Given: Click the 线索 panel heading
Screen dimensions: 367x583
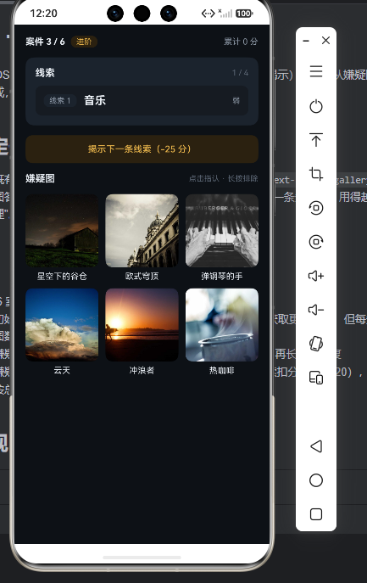Looking at the screenshot, I should [45, 72].
